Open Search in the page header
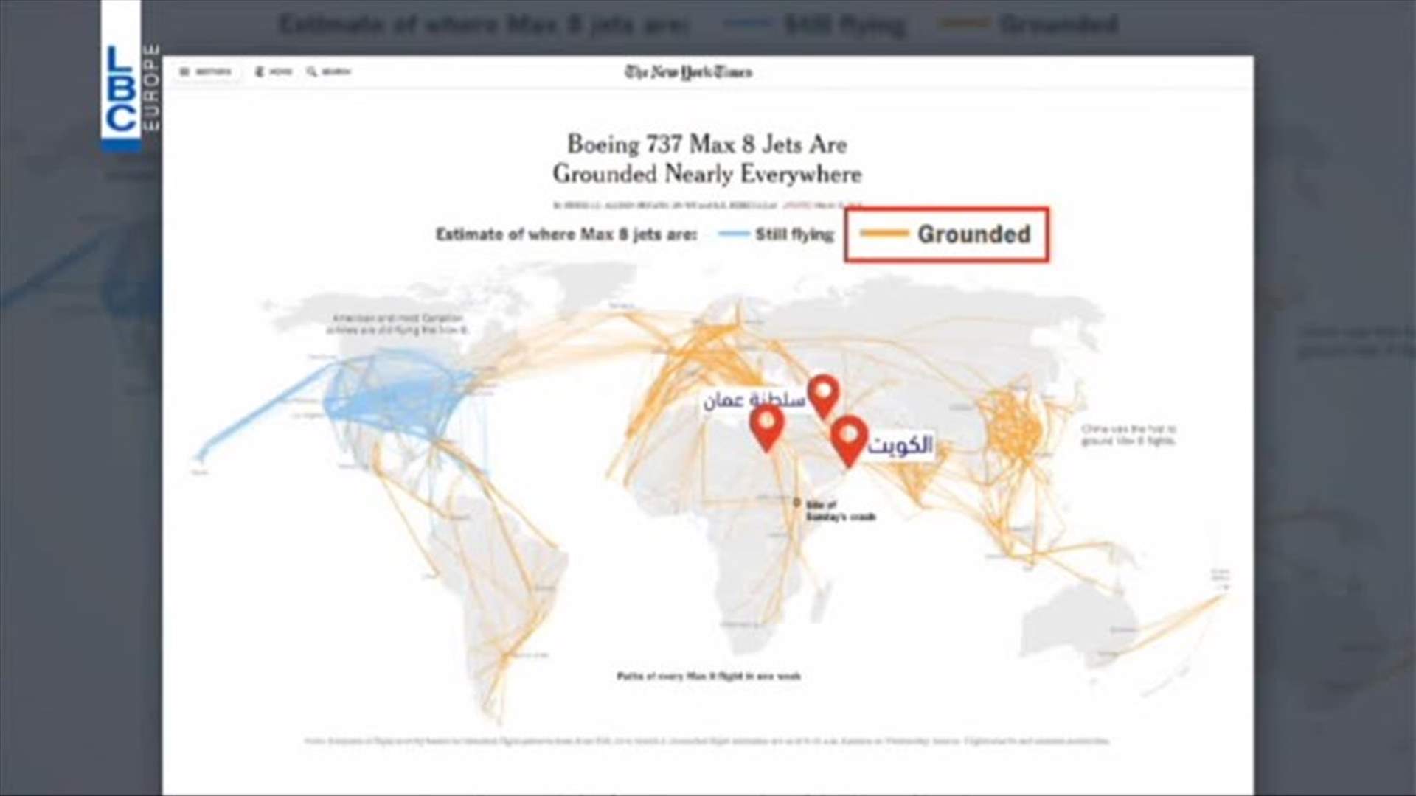The image size is (1416, 796). (329, 71)
